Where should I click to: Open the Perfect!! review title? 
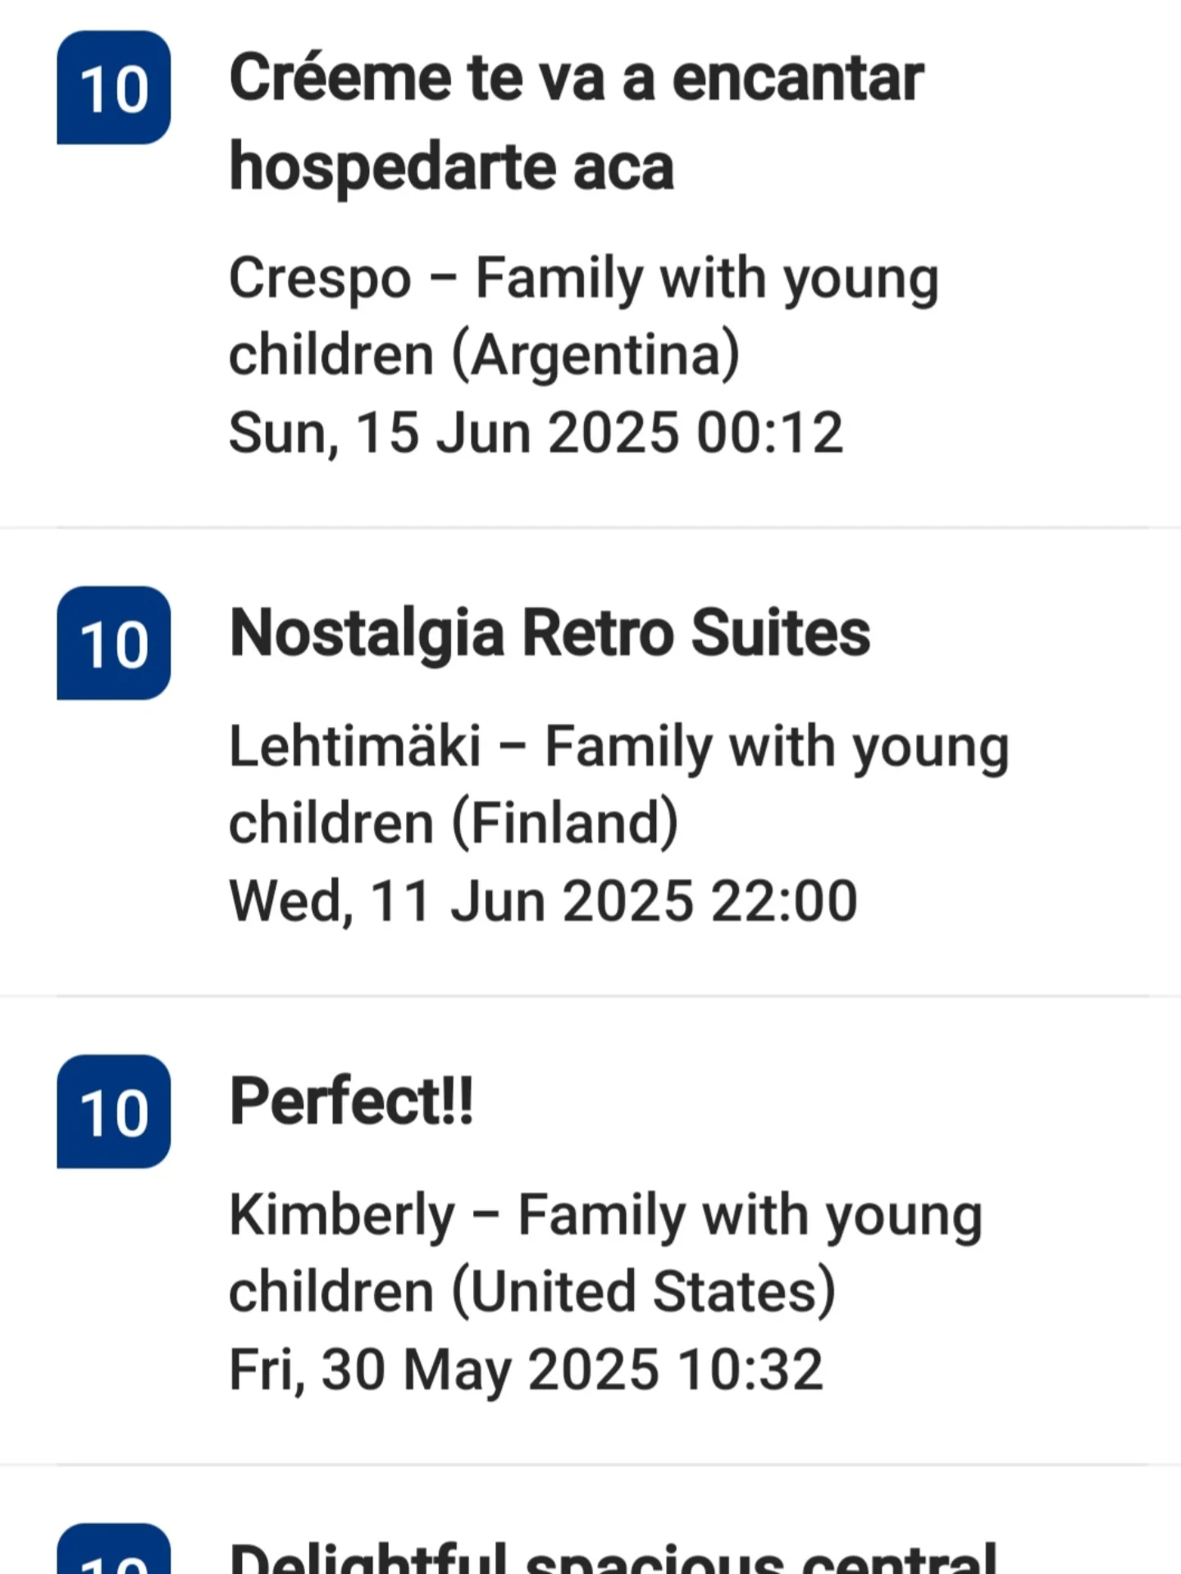coord(351,1101)
